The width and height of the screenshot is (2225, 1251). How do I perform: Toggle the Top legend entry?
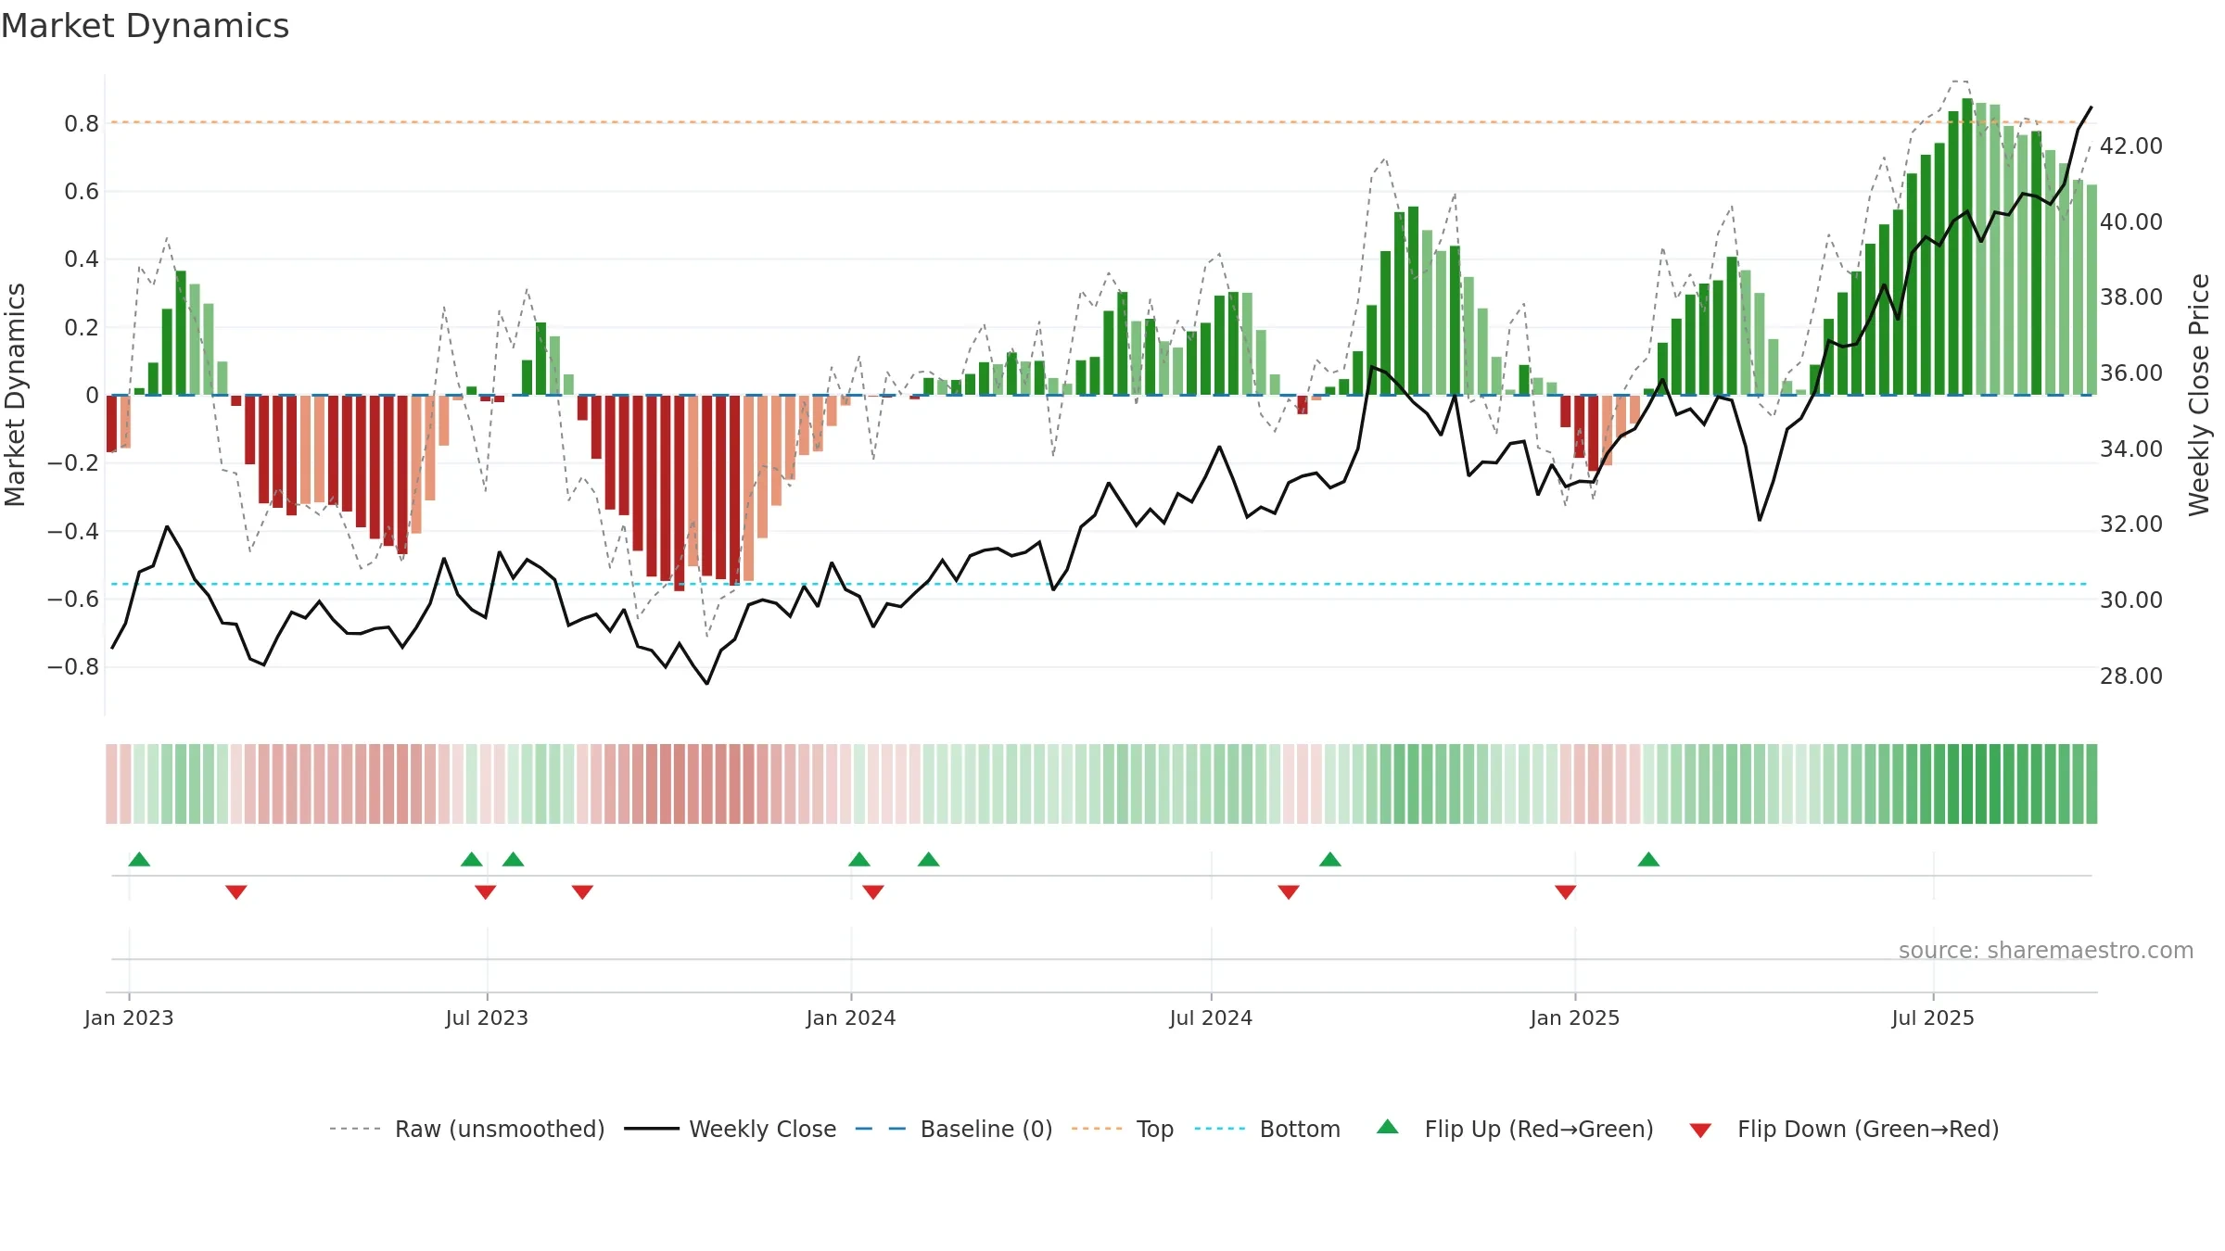click(x=1122, y=1129)
